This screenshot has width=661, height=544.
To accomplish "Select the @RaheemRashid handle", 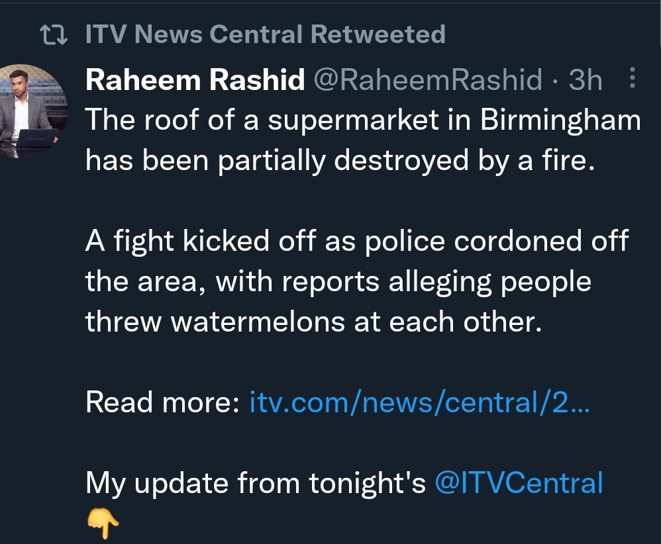I will 427,80.
